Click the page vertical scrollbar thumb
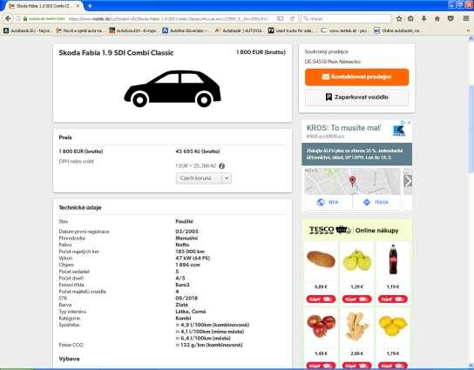The width and height of the screenshot is (474, 370). point(471,128)
